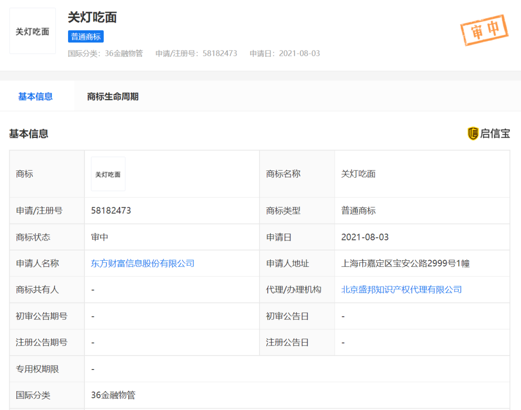The image size is (521, 410).
Task: Open agency link 北京盛邦知识产权代理有限公司
Action: (401, 290)
